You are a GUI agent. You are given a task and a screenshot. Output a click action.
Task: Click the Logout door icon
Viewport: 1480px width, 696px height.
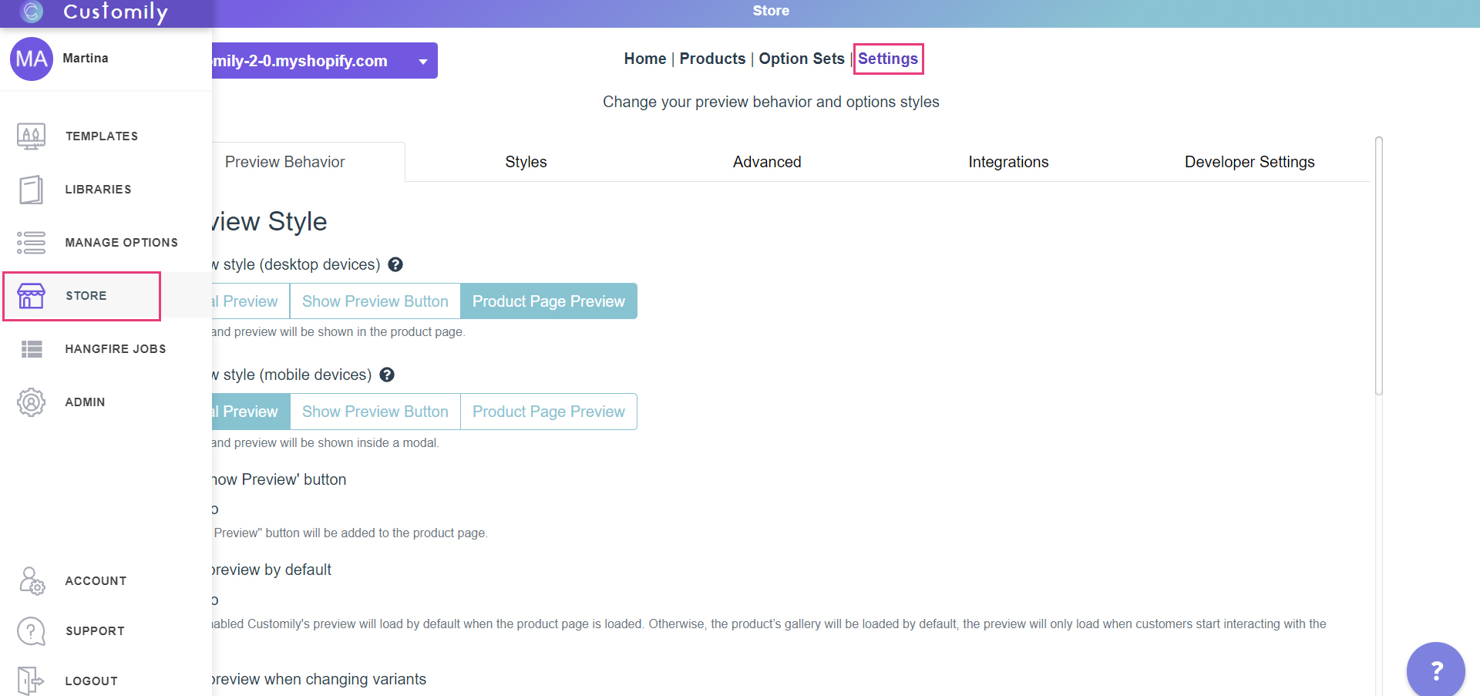(31, 681)
